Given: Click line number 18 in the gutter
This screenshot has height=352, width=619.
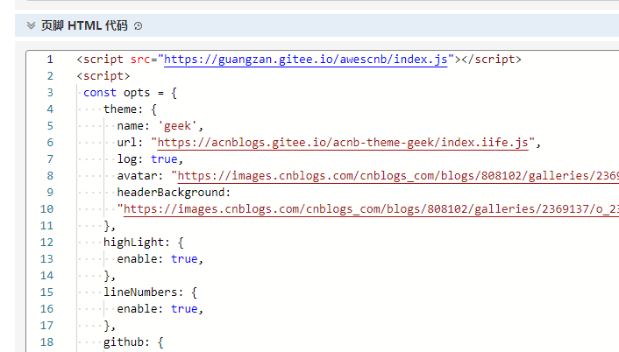Looking at the screenshot, I should pos(46,342).
